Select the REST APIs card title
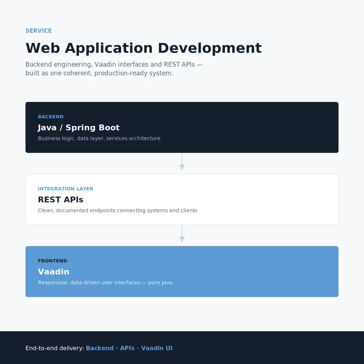Viewport: 364px width, 364px height. pos(60,199)
